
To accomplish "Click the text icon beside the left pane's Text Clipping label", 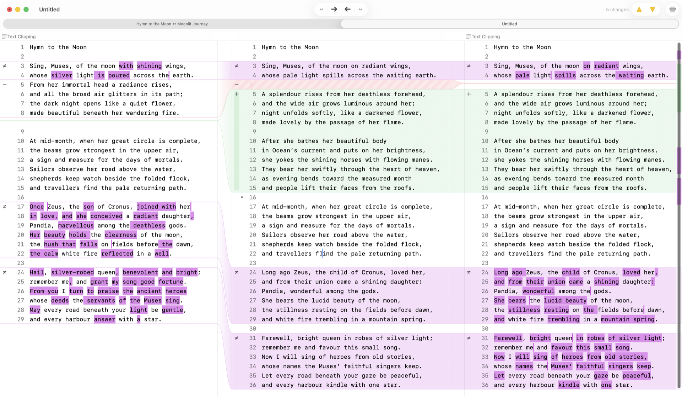I will click(x=4, y=37).
